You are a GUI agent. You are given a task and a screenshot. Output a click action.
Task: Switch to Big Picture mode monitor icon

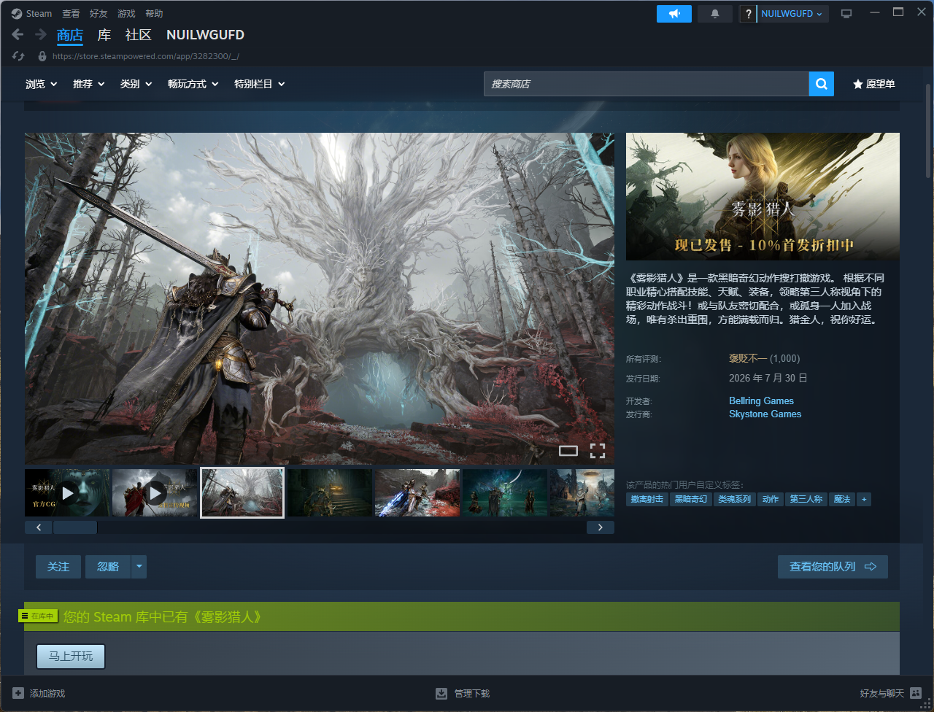pyautogui.click(x=846, y=14)
